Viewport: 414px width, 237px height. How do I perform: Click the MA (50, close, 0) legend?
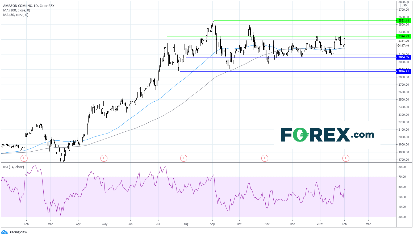point(16,15)
